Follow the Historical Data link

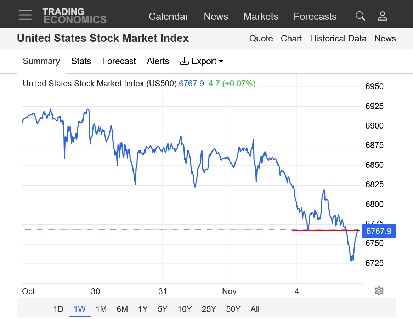(x=338, y=39)
